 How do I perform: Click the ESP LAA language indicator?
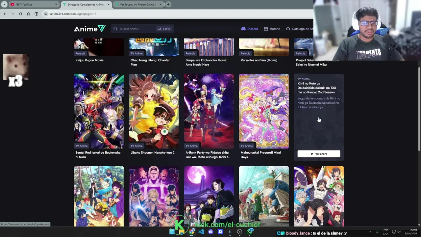tap(385, 232)
